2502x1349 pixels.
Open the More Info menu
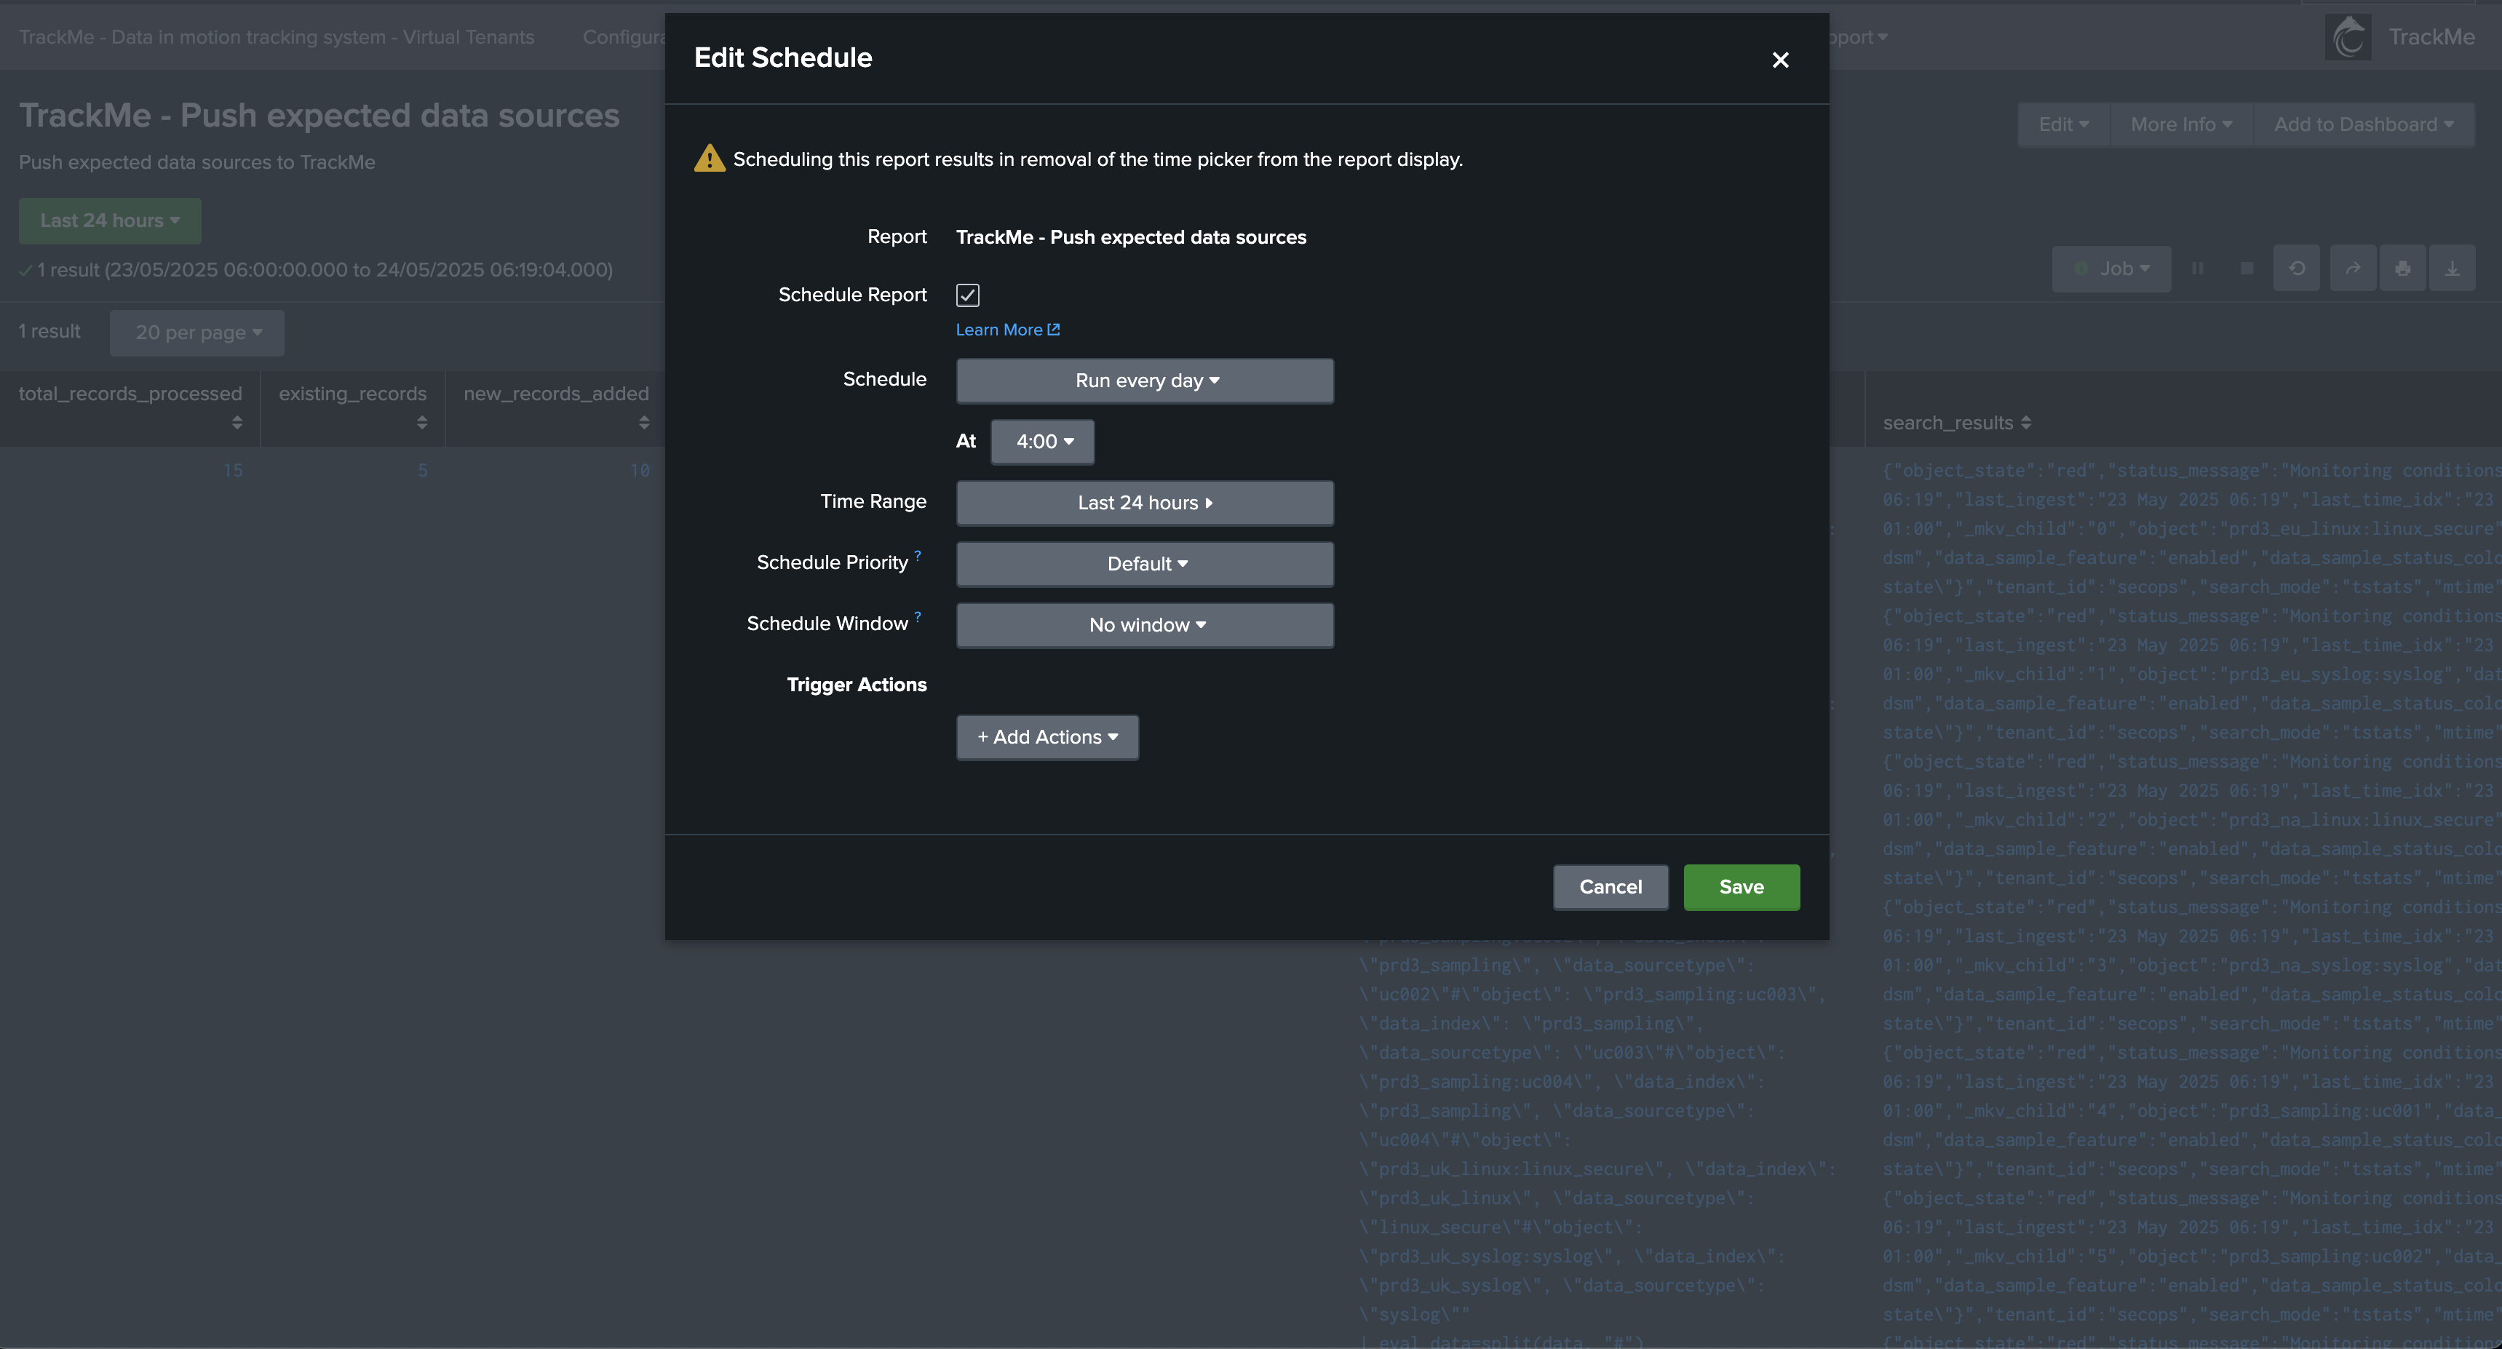tap(2180, 124)
